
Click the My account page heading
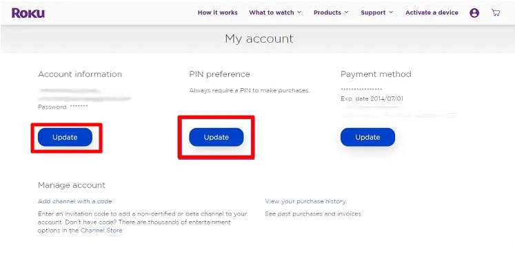tap(259, 39)
